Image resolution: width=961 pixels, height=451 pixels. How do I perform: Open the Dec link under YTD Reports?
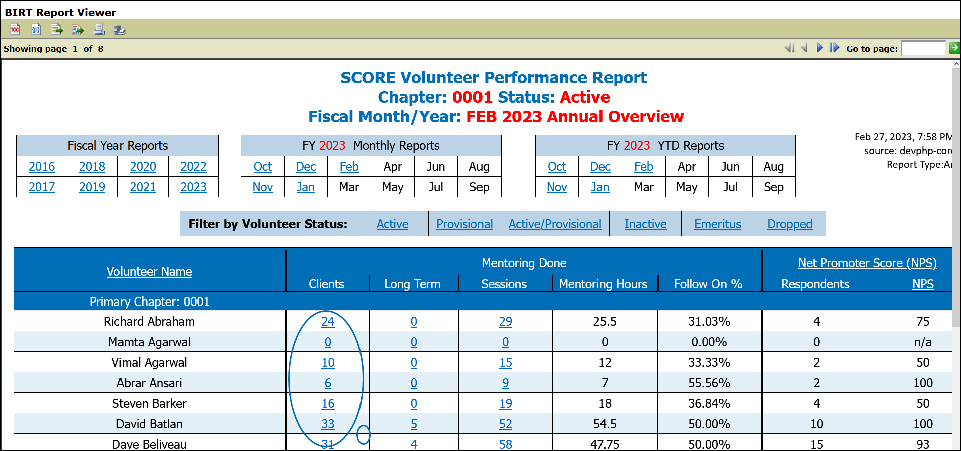pos(600,166)
